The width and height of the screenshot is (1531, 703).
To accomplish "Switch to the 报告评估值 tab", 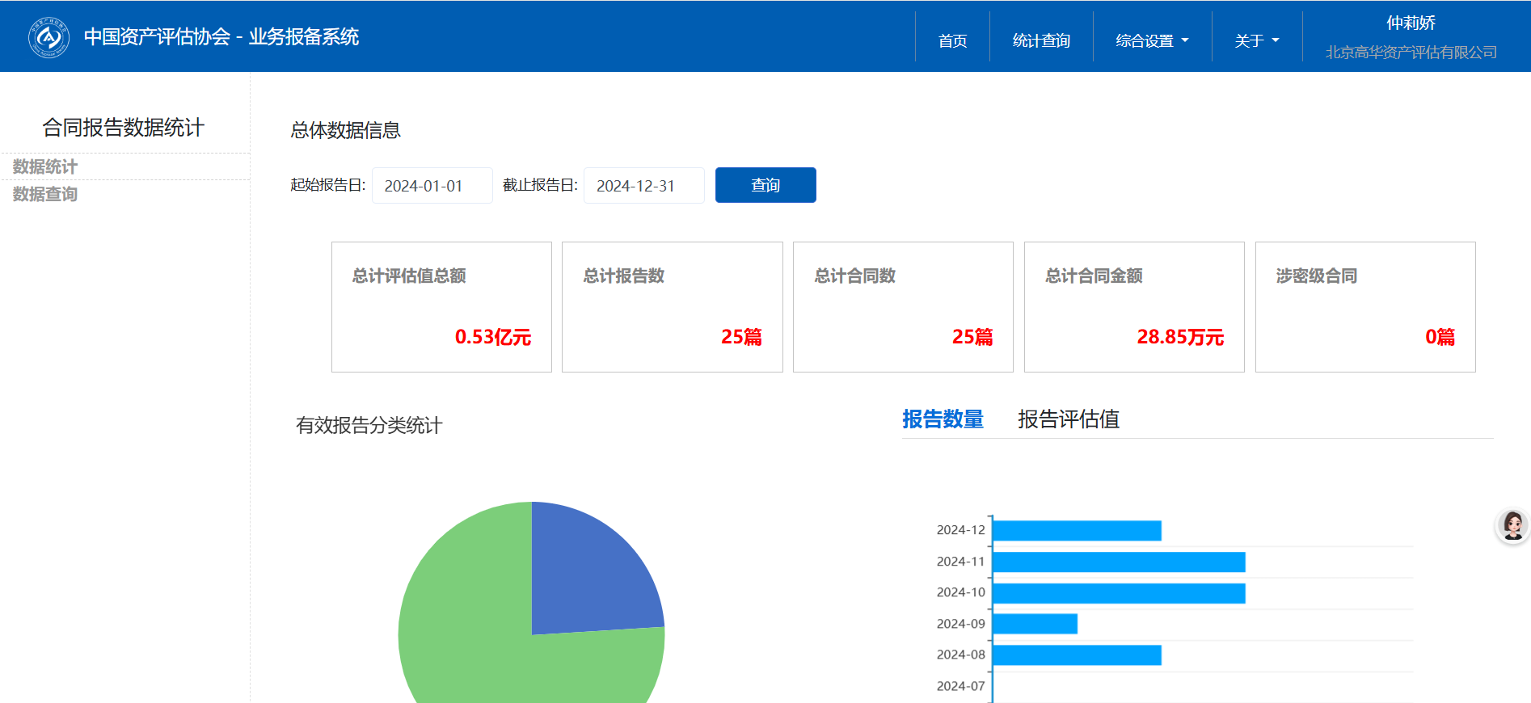I will 1068,419.
